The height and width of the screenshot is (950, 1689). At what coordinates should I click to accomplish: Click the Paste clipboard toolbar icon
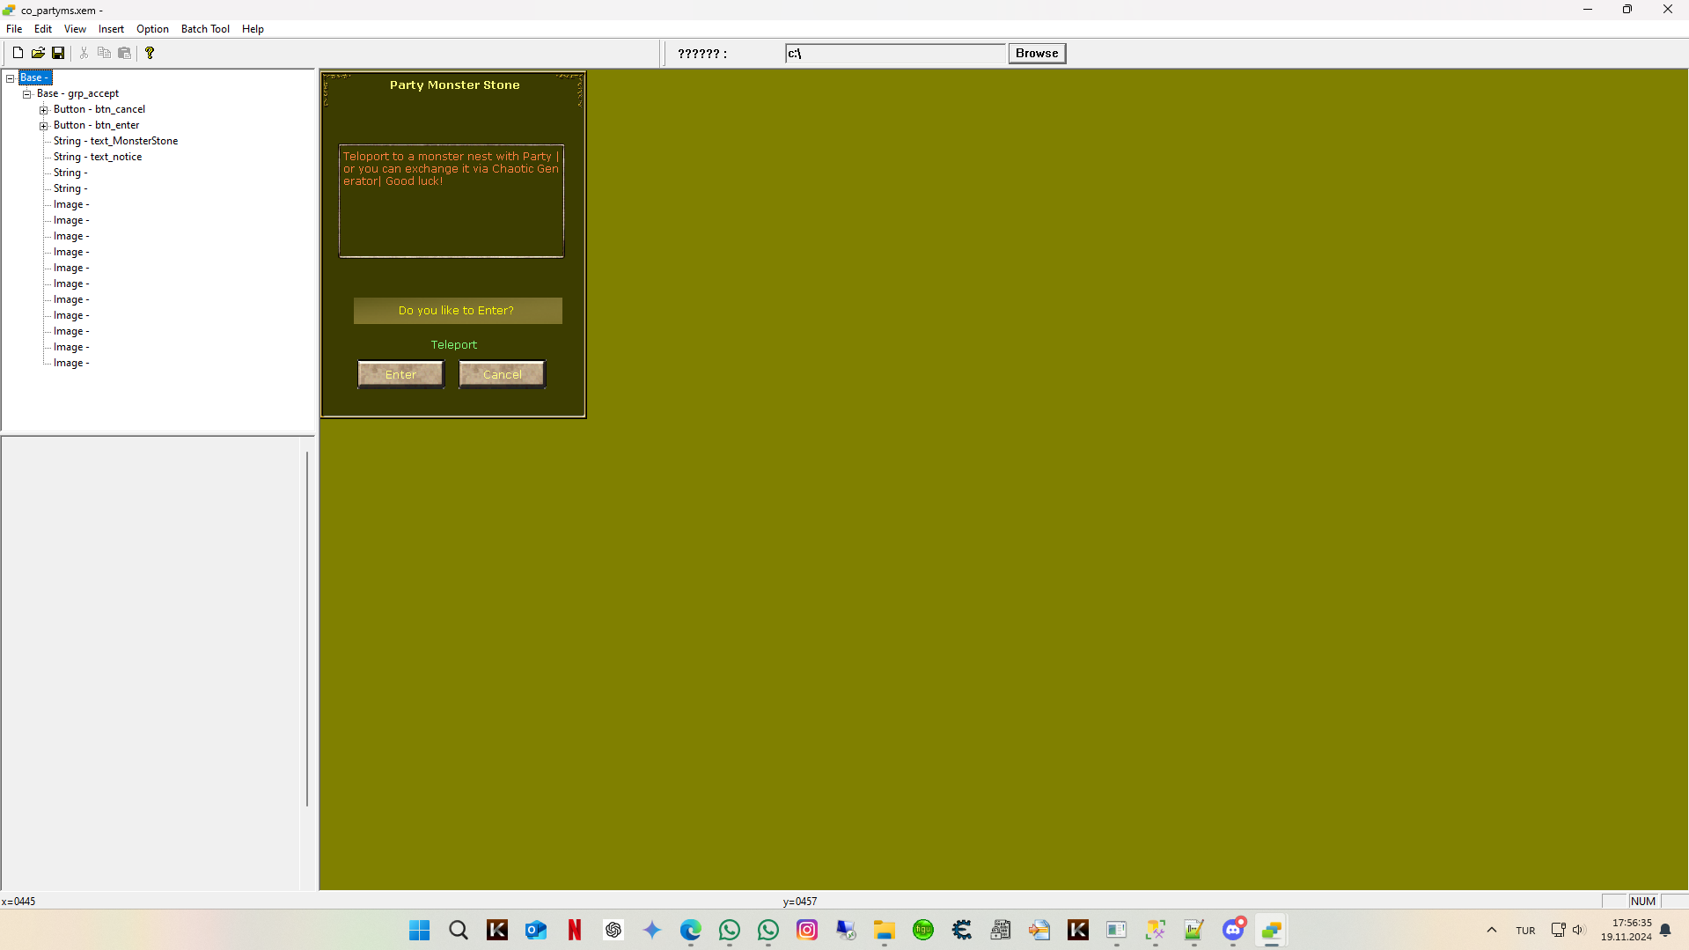[124, 52]
